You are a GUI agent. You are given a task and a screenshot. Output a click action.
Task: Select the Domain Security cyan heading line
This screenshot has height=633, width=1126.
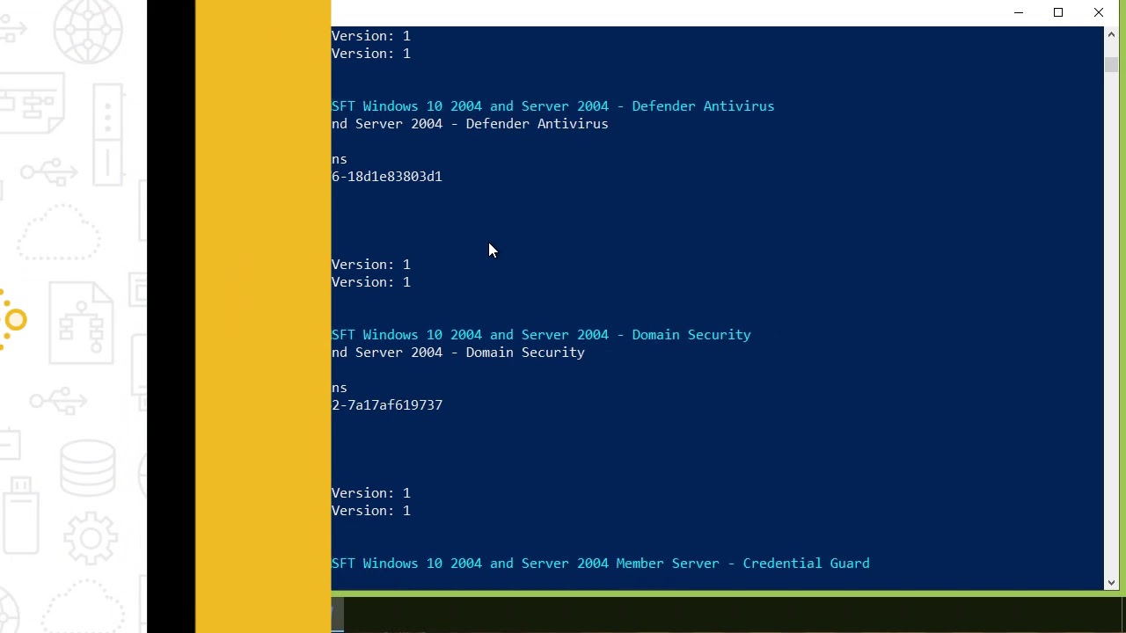[x=541, y=335]
